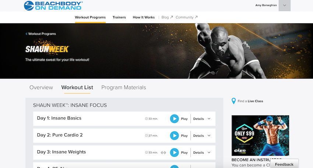Screen dimensions: 313x168
Task: Click the Feedback button
Action: 284,164
